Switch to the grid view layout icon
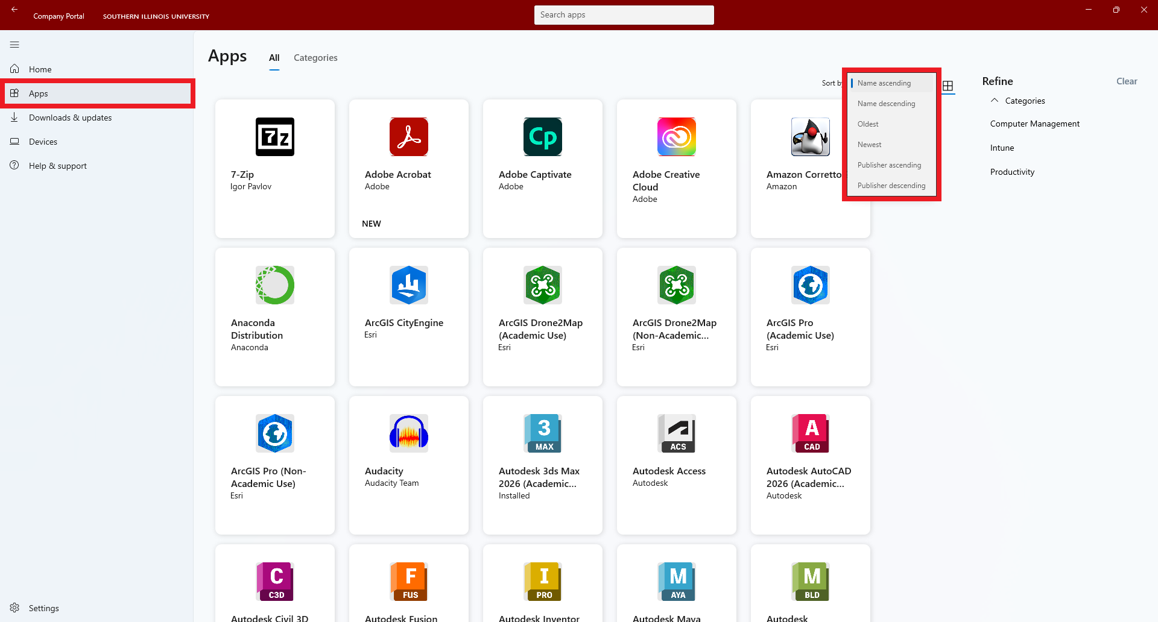 (948, 86)
